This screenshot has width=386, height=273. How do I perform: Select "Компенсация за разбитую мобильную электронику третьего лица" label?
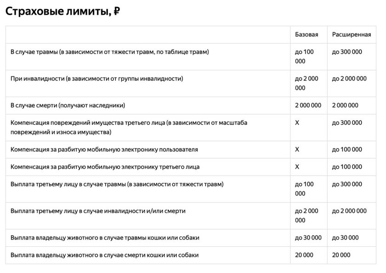[105, 167]
